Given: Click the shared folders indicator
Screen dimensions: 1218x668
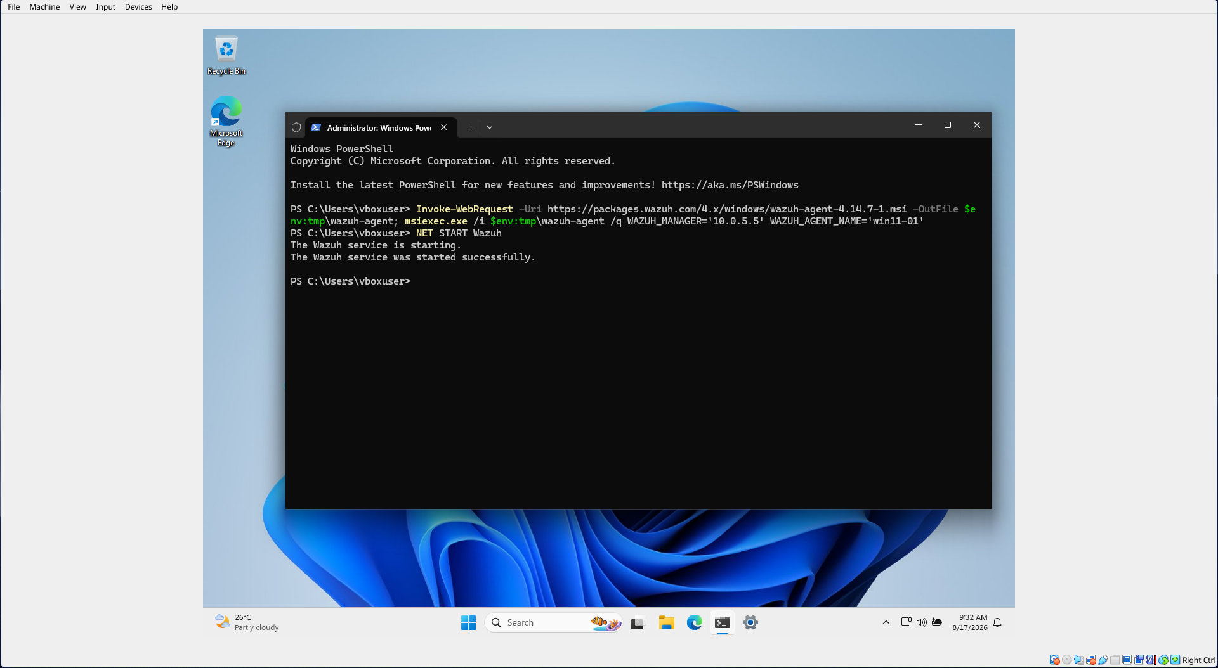Looking at the screenshot, I should click(x=1115, y=660).
